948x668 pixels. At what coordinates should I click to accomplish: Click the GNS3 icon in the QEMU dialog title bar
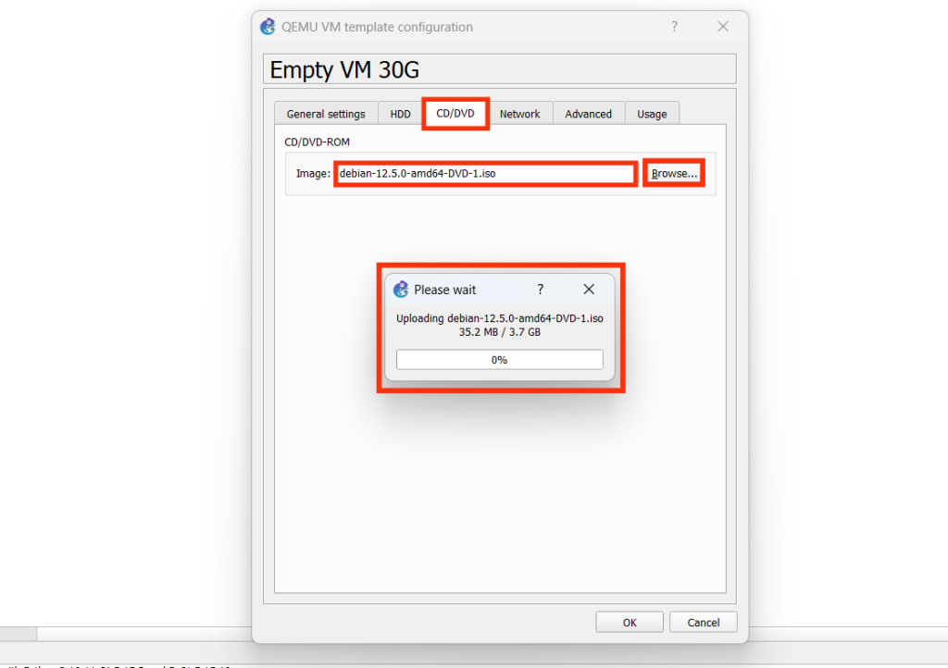point(268,27)
